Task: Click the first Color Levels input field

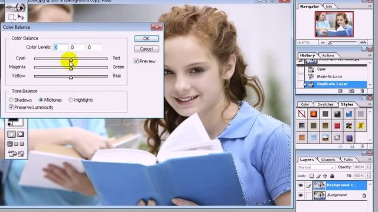Action: coord(60,47)
